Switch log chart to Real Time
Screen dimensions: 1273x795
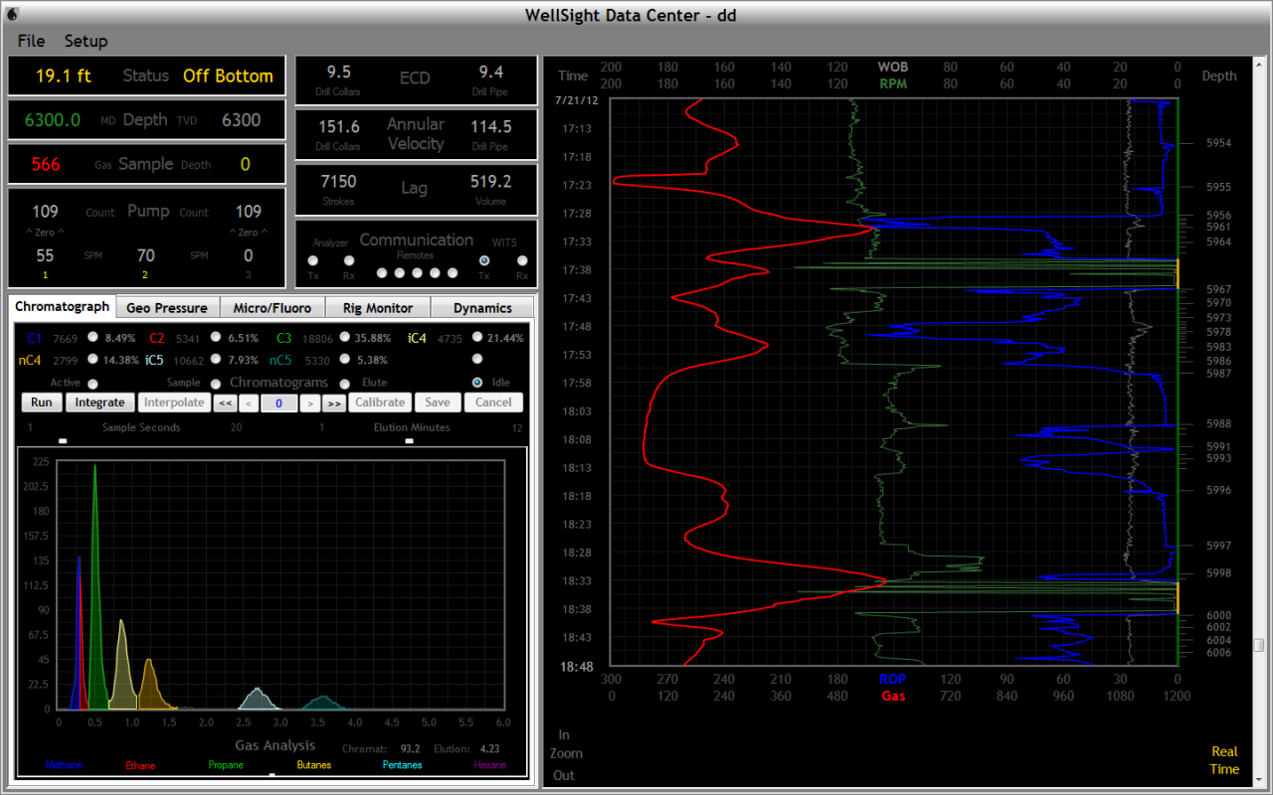(x=1224, y=760)
